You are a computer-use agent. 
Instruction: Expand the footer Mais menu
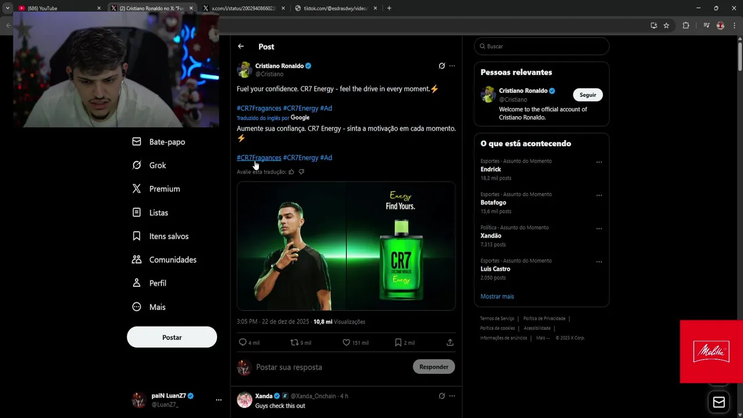click(542, 338)
